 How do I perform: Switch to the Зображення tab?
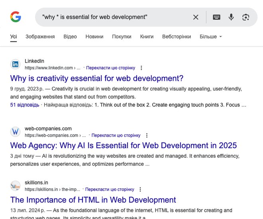pos(40,37)
